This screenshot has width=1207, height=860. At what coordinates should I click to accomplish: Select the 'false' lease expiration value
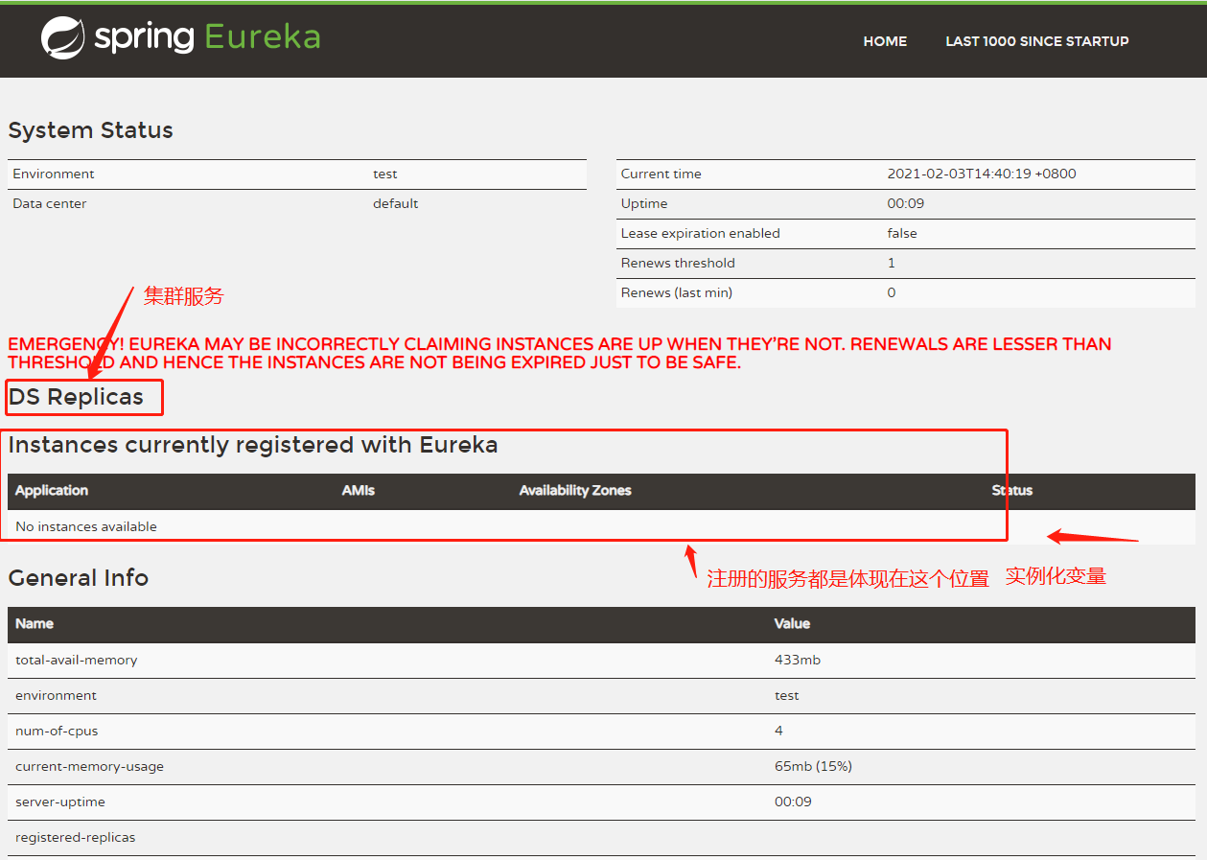coord(902,233)
